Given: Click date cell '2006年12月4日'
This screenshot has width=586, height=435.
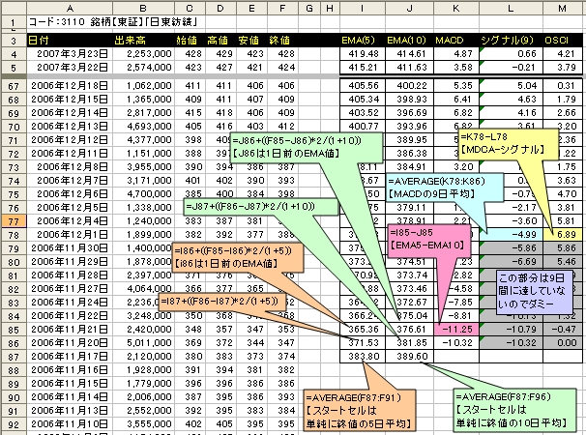Looking at the screenshot, I should click(x=70, y=221).
